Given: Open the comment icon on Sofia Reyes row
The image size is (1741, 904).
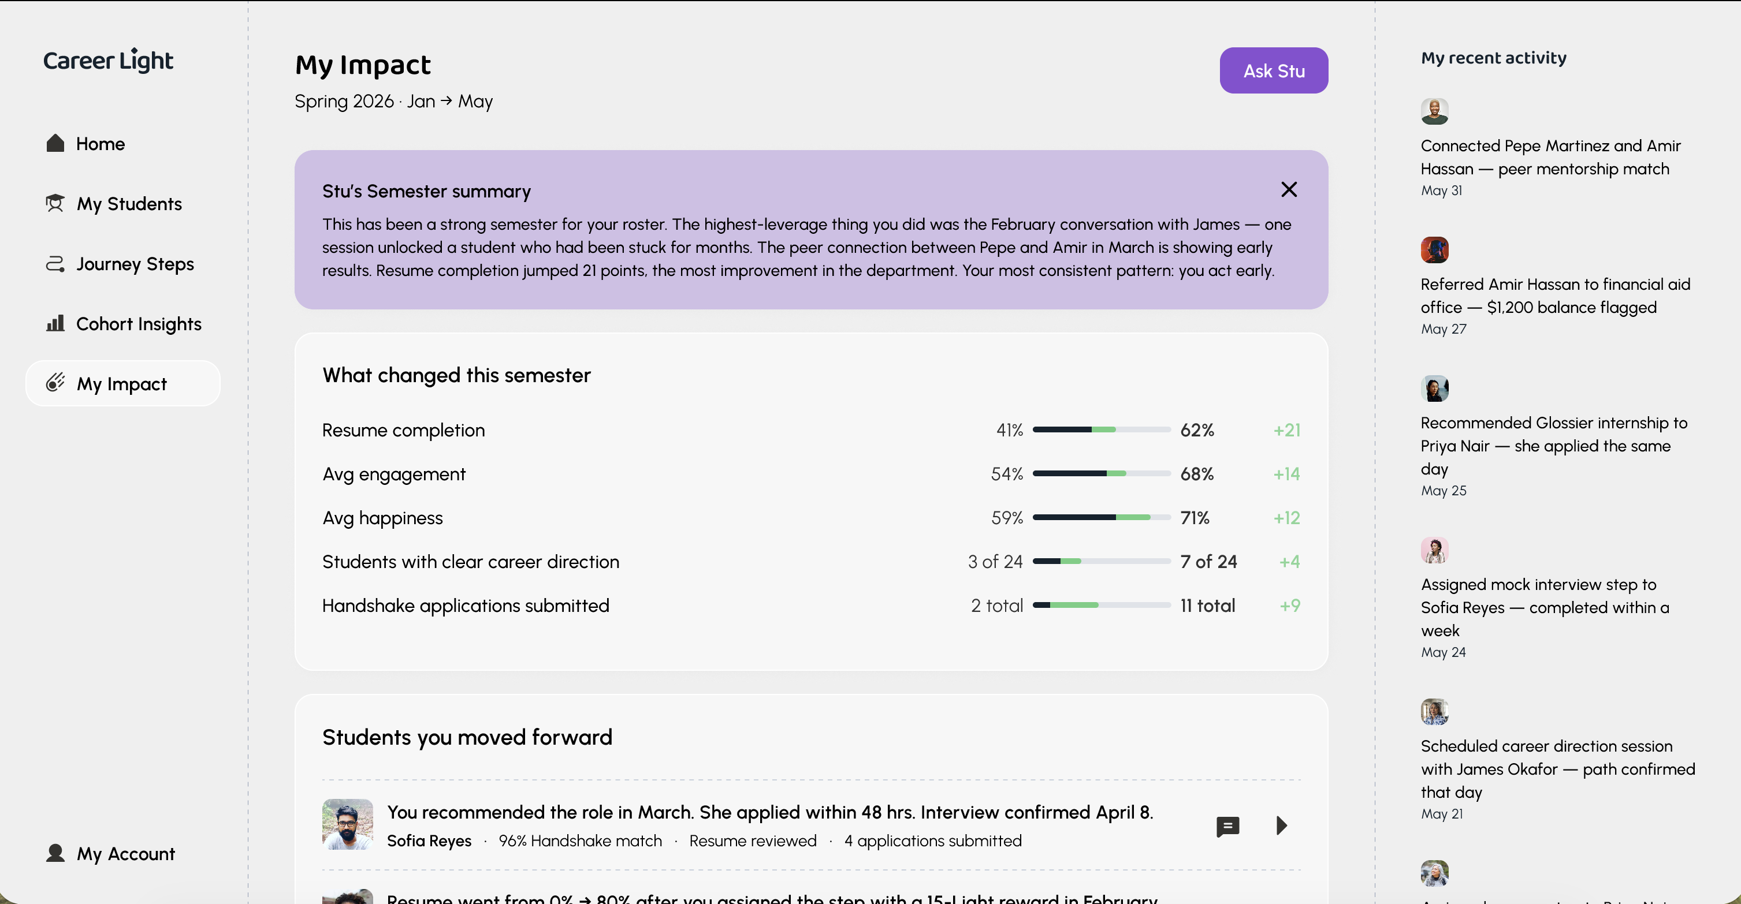Looking at the screenshot, I should [1227, 826].
